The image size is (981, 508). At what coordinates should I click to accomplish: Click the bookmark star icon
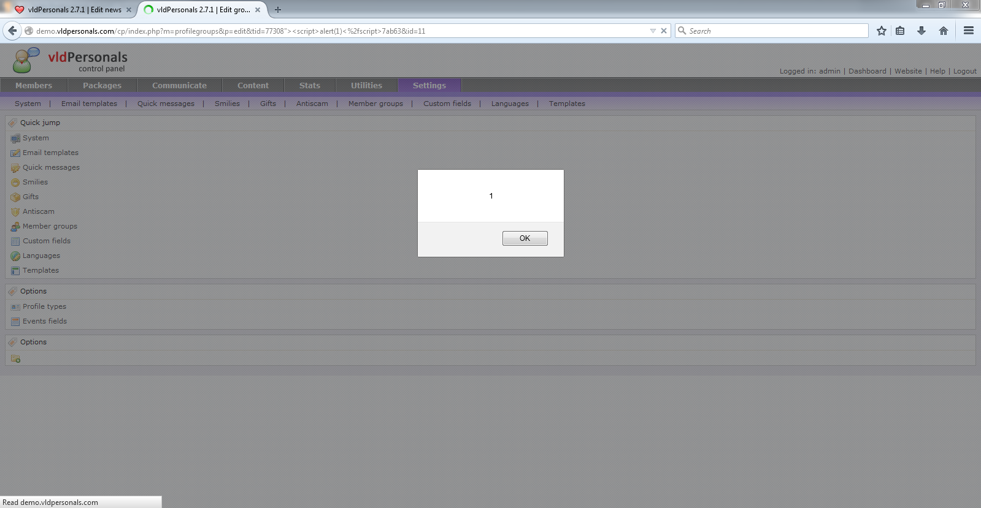[x=882, y=31]
